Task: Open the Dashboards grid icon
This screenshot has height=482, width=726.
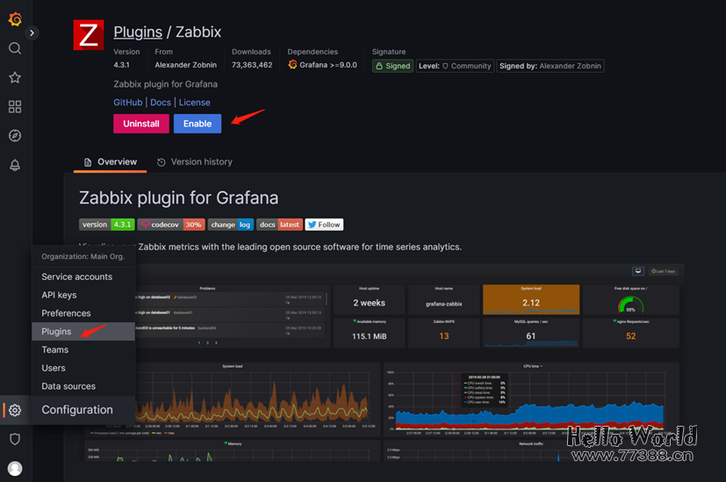Action: pos(15,106)
